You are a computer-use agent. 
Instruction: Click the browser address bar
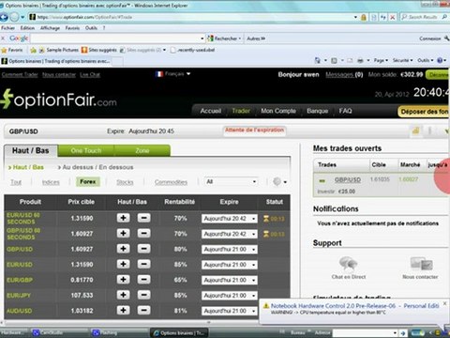point(194,17)
